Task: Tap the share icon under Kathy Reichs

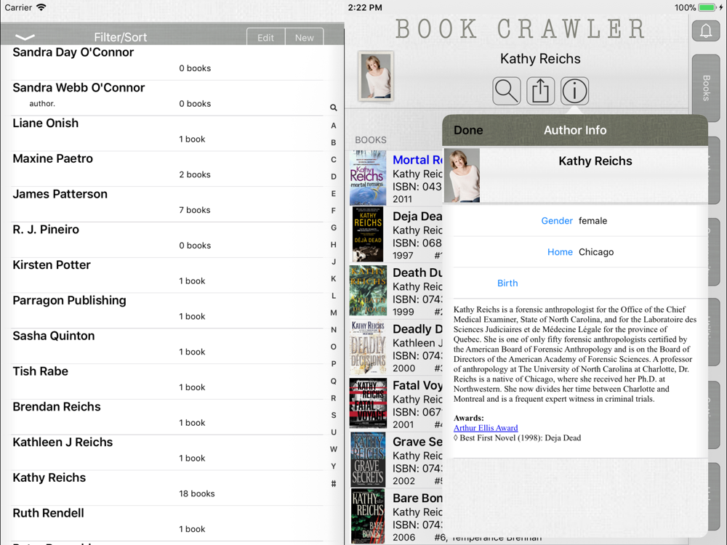Action: (540, 91)
